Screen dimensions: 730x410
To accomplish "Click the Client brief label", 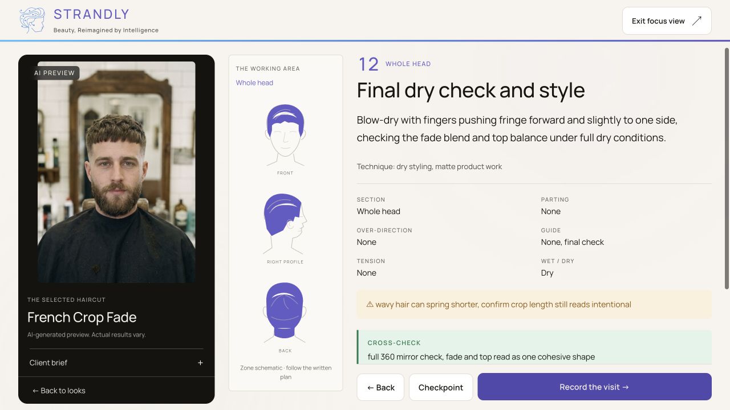I will tap(48, 363).
